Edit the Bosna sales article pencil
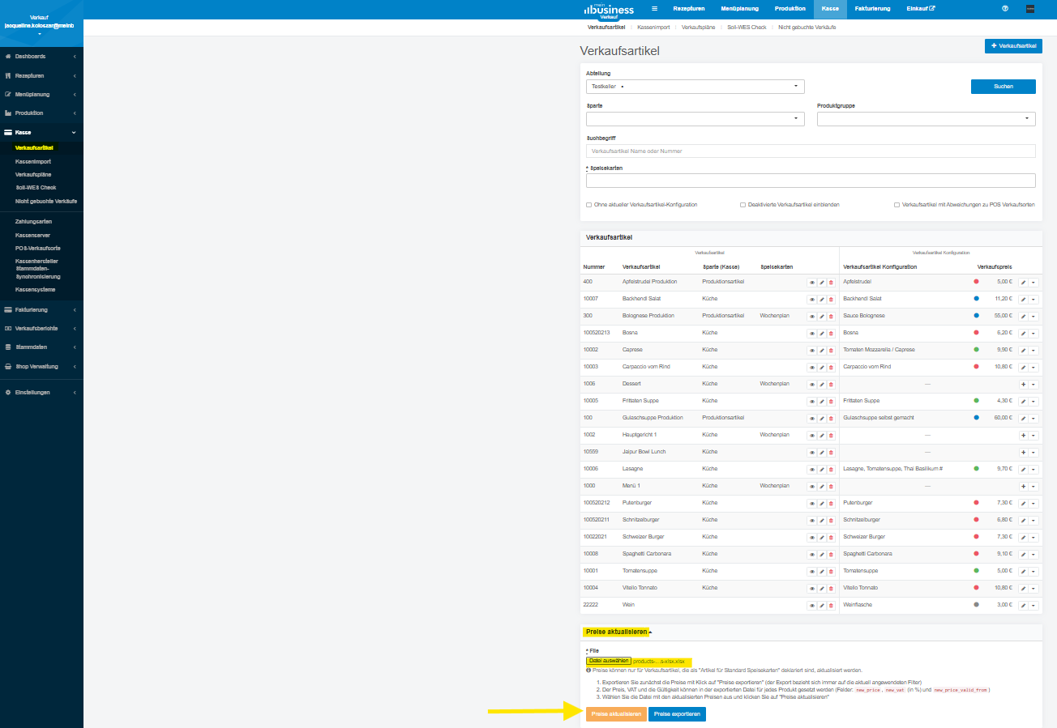 [821, 333]
